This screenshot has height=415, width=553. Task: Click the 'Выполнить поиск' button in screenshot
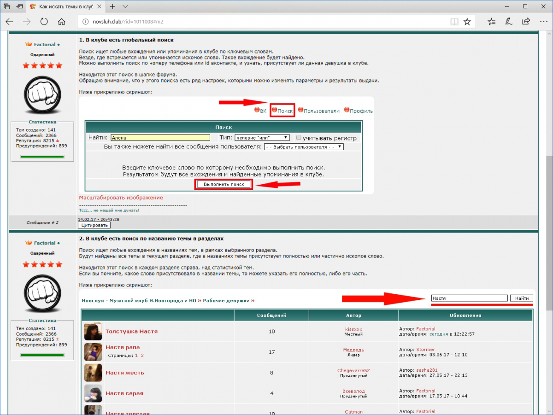224,184
